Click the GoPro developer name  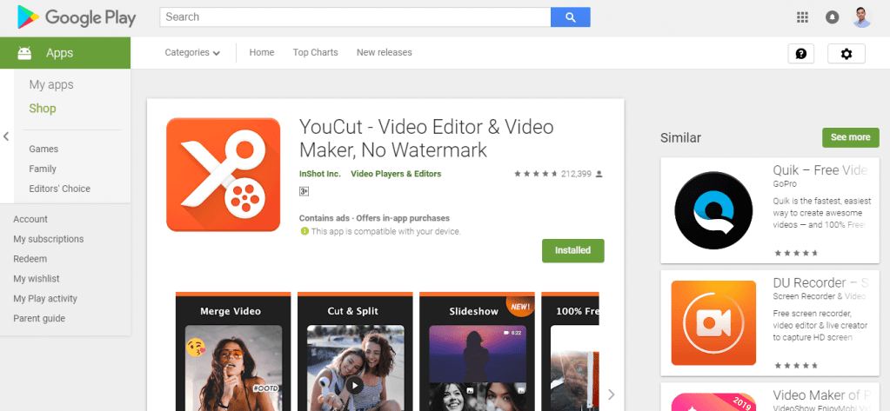[x=785, y=184]
